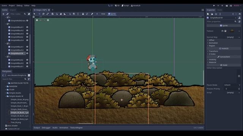Expand the RANDOM folder
Viewport: 243px width, 136px height.
click(x=6, y=87)
